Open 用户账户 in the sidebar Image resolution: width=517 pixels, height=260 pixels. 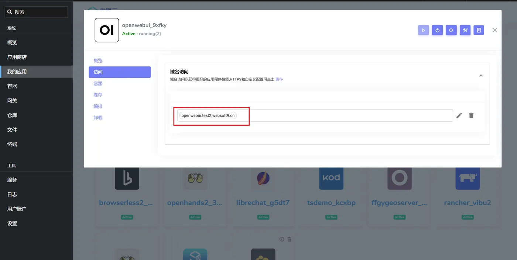click(x=36, y=209)
